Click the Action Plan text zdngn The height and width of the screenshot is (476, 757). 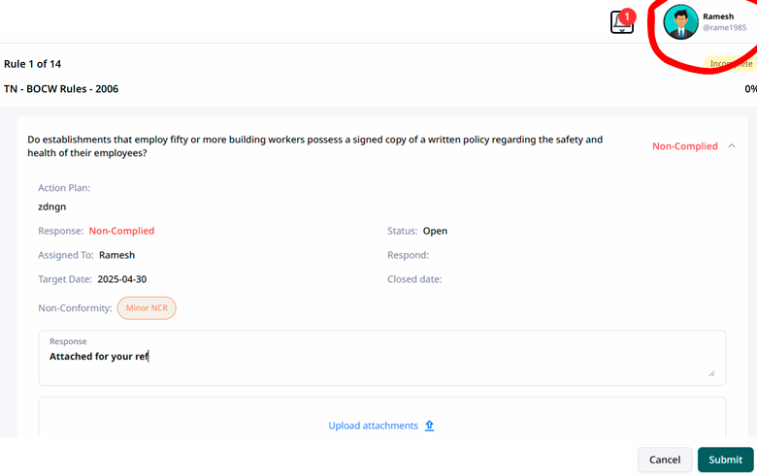click(52, 206)
